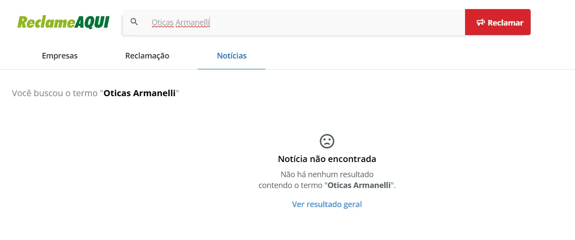Click the "contendo o termo" text
575x240 pixels.
coord(290,185)
